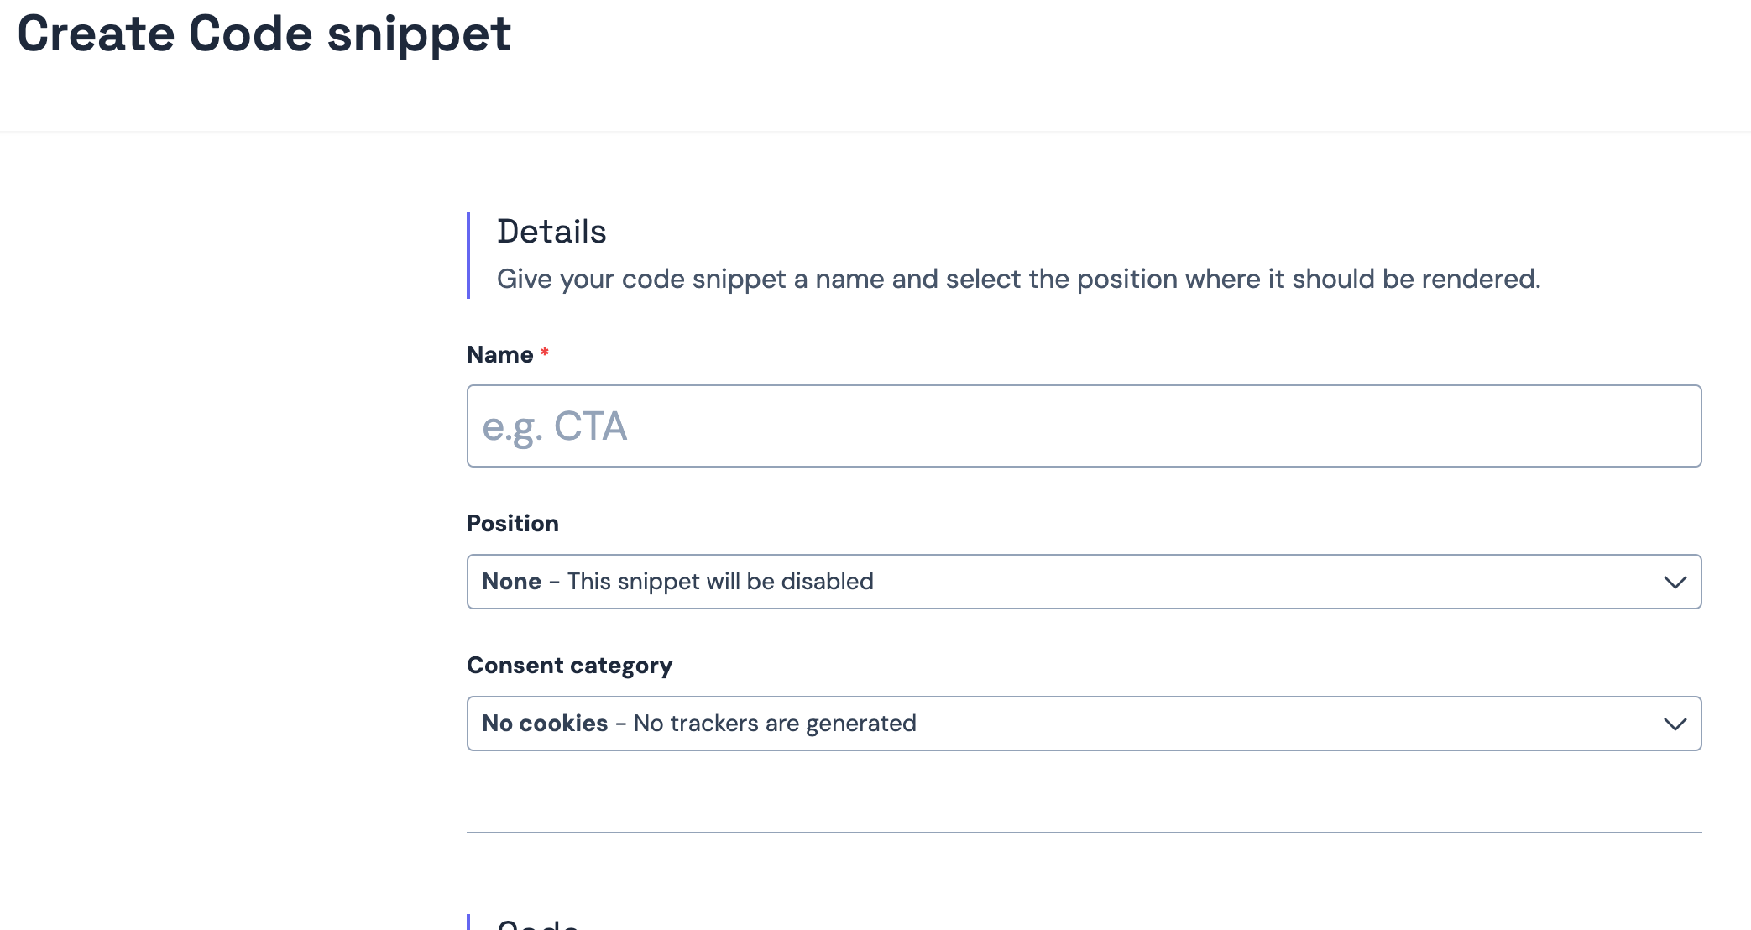Click 'No trackers are generated' text

pyautogui.click(x=775, y=724)
